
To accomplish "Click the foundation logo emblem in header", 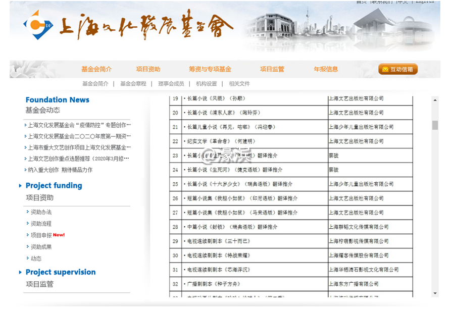I will click(38, 25).
